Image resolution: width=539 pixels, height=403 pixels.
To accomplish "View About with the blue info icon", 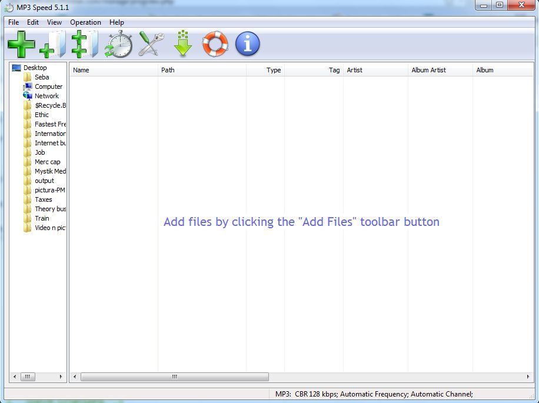I will (x=247, y=44).
